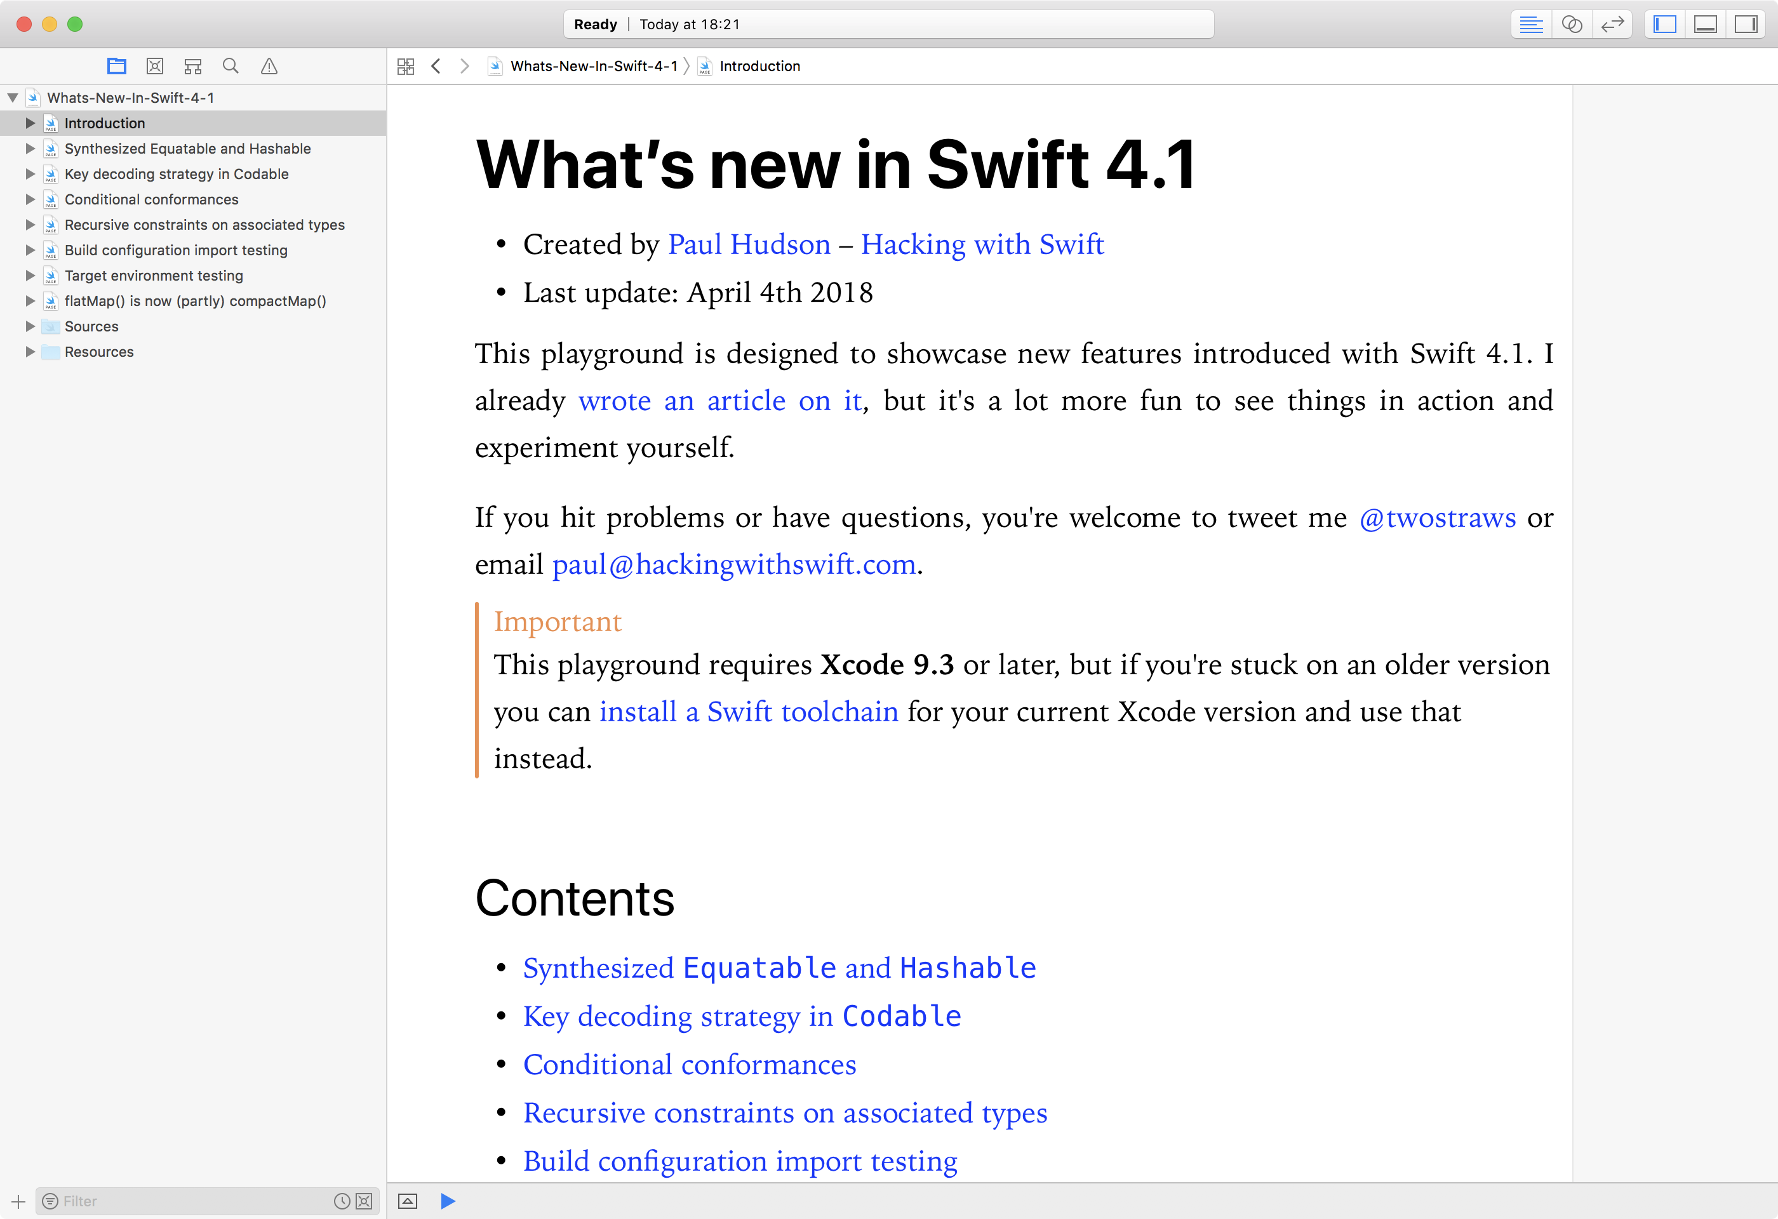1778x1219 pixels.
Task: Run the playground with play button
Action: pos(448,1201)
